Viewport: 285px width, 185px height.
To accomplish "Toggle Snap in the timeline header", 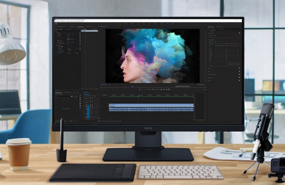I will click(87, 96).
